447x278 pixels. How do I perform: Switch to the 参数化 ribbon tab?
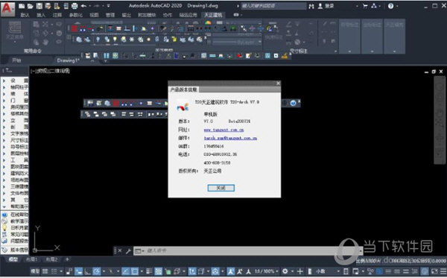coord(76,15)
